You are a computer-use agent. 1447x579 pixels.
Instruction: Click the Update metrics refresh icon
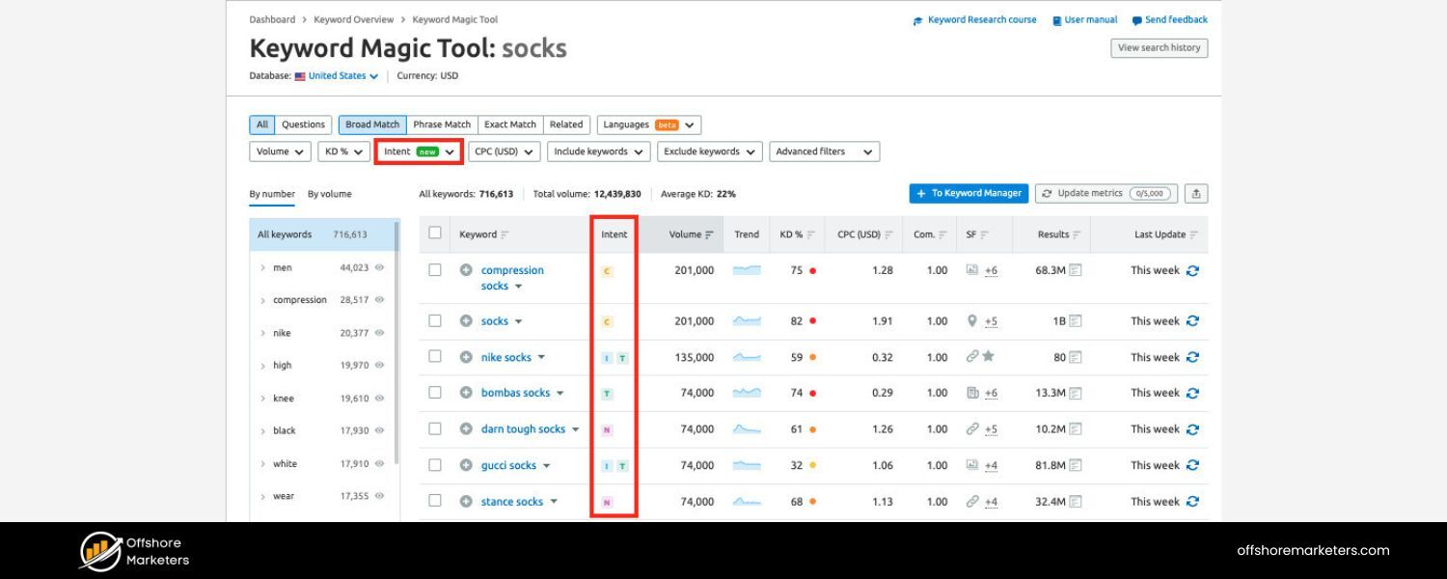pyautogui.click(x=1048, y=193)
